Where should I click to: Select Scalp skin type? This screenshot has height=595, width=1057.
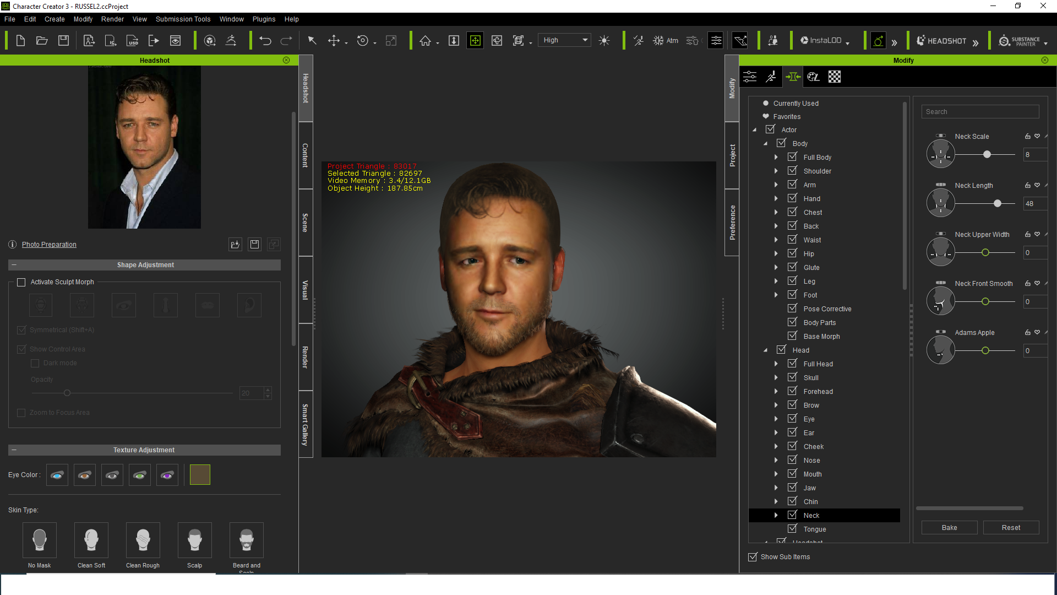click(195, 540)
